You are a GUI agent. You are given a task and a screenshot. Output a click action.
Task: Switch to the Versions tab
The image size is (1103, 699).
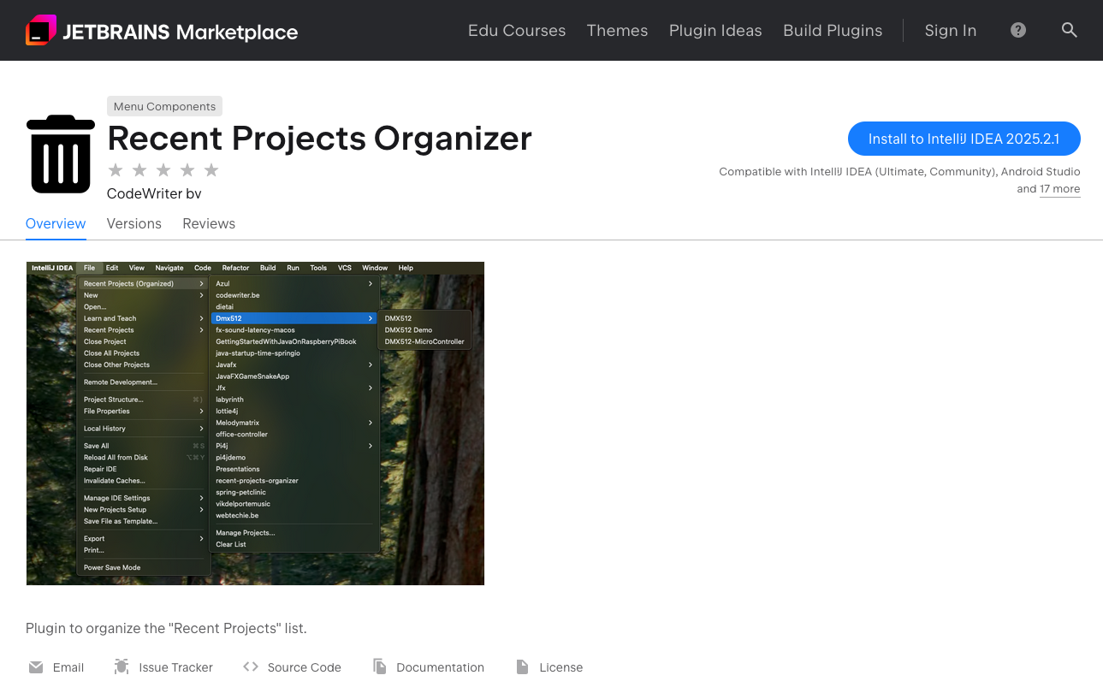pyautogui.click(x=133, y=223)
